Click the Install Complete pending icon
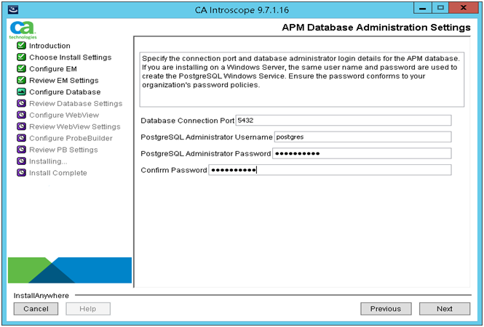484x327 pixels. click(21, 173)
